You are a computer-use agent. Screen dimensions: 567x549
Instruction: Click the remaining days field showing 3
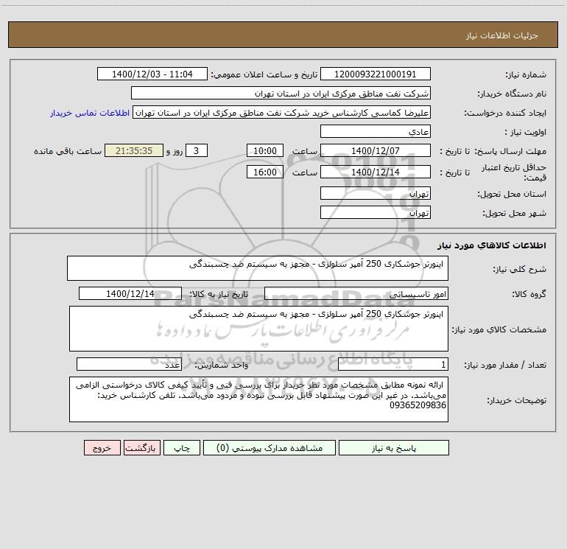[x=197, y=150]
